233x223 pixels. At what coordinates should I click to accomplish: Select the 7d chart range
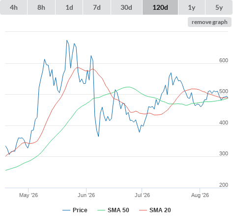(97, 7)
